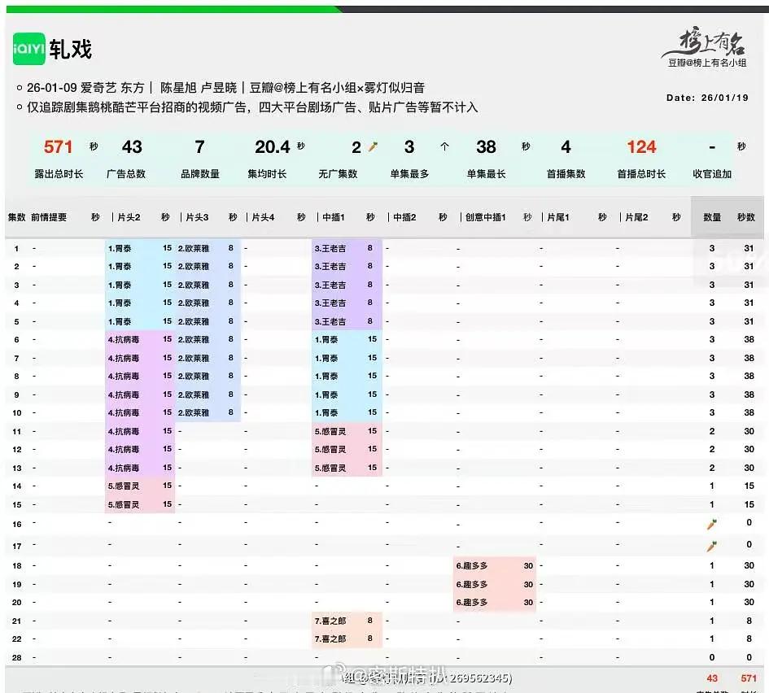Click 4.抗病毒 in episode 6 row
The image size is (769, 693).
124,340
